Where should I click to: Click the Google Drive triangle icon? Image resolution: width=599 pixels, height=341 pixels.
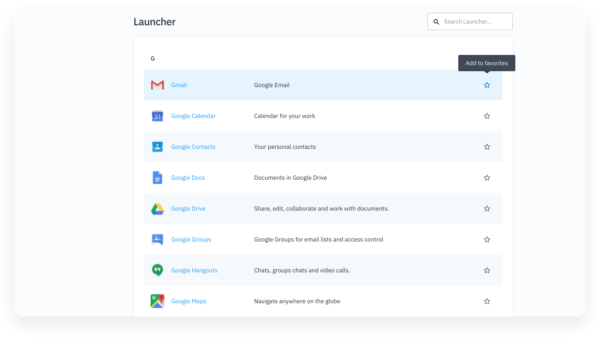(157, 209)
